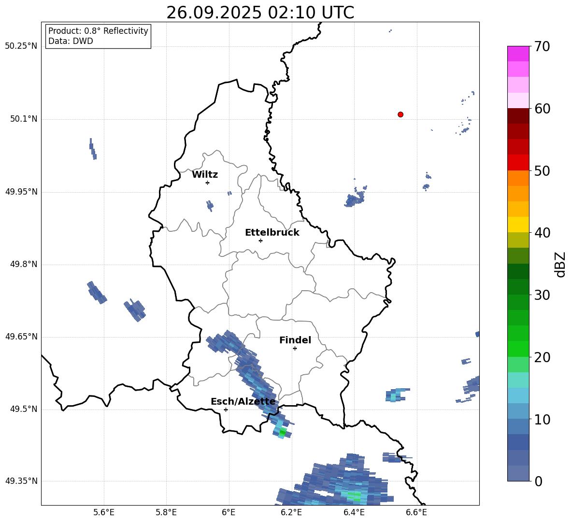The height and width of the screenshot is (522, 572).
Task: Click the Data: DWD text
Action: pyautogui.click(x=71, y=41)
